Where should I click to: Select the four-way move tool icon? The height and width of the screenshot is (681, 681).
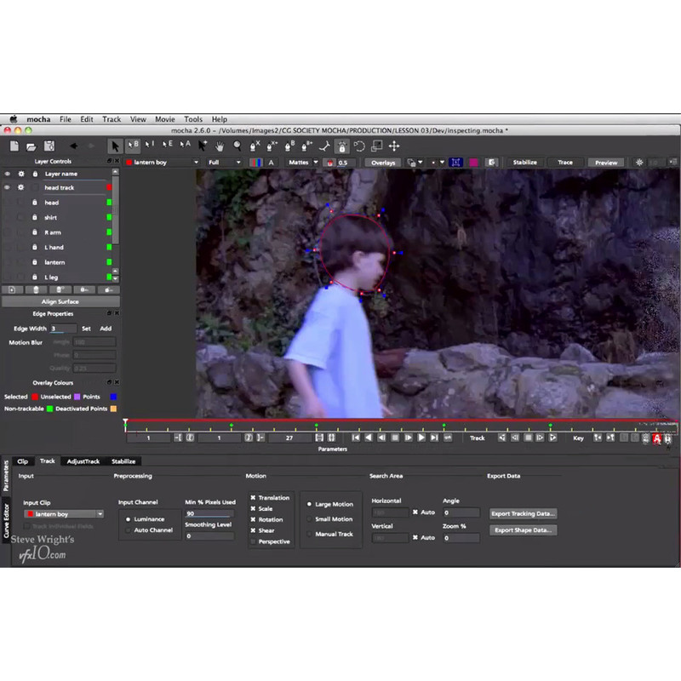click(394, 146)
